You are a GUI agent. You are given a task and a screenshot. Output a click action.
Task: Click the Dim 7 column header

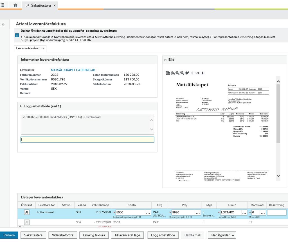click(x=232, y=205)
